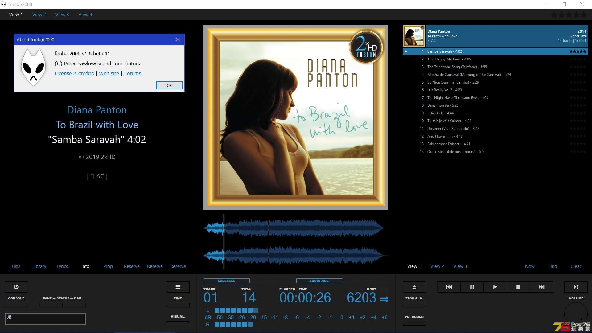The width and height of the screenshot is (592, 333).
Task: Click the Eject/Open file icon
Action: (x=414, y=287)
